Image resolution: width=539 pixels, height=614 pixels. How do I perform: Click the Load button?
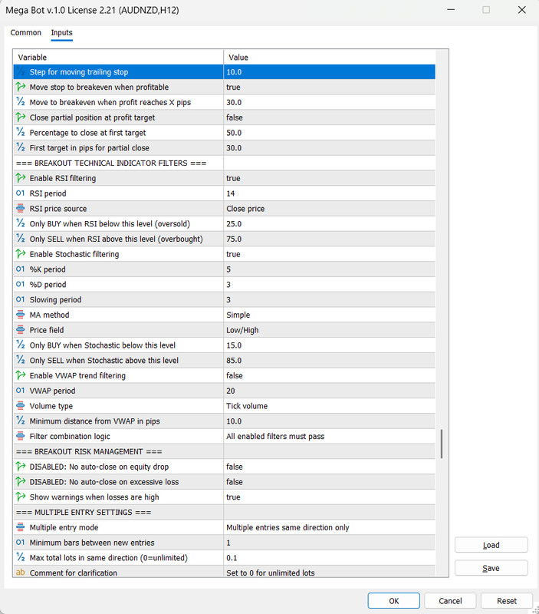pyautogui.click(x=491, y=545)
